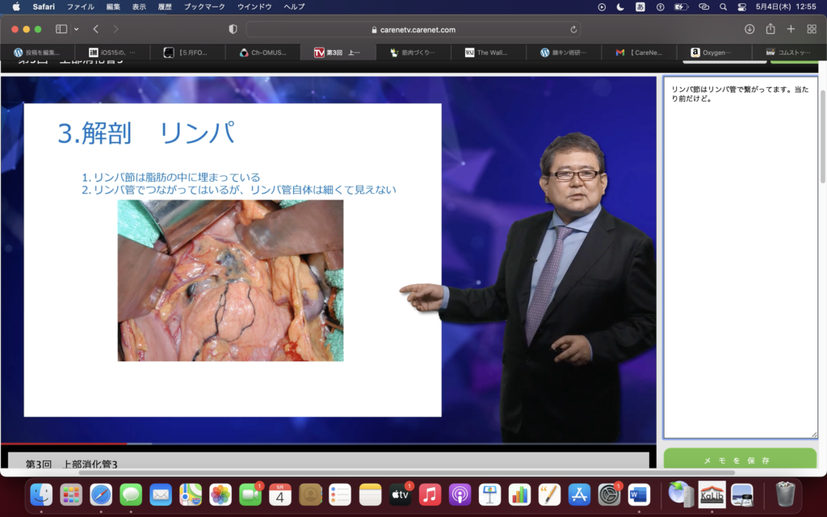Switch to the Oxygen Amazon tab

[714, 53]
